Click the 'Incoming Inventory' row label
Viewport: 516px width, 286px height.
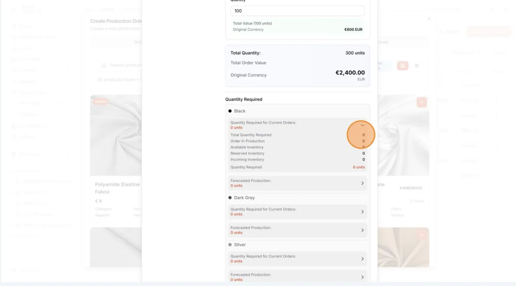(247, 160)
